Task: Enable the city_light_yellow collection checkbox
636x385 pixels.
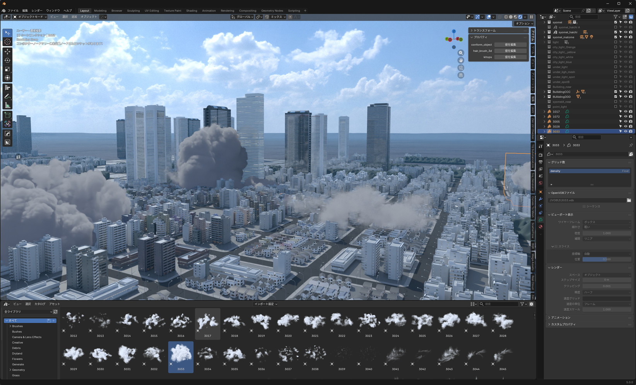Action: [615, 52]
